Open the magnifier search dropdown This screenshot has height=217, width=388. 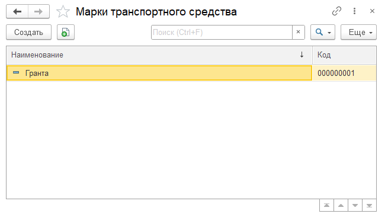[323, 32]
